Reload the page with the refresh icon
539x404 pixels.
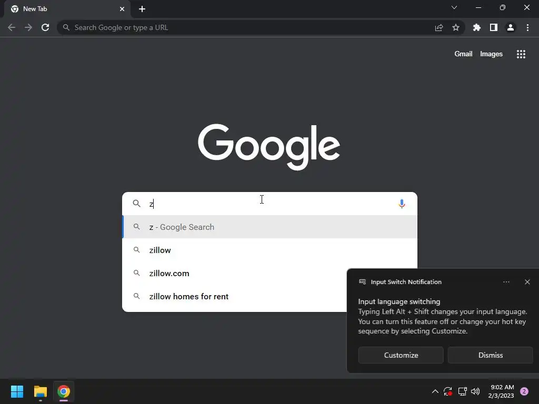tap(45, 27)
